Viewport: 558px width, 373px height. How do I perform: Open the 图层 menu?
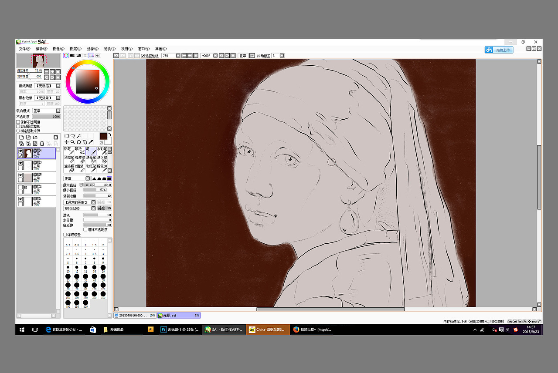(75, 49)
